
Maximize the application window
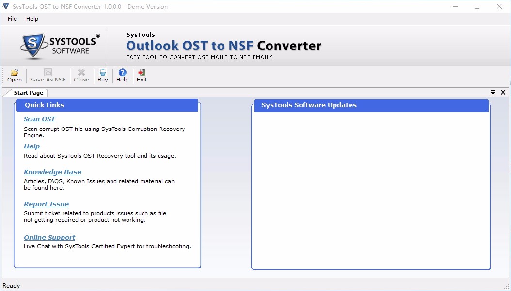click(477, 6)
